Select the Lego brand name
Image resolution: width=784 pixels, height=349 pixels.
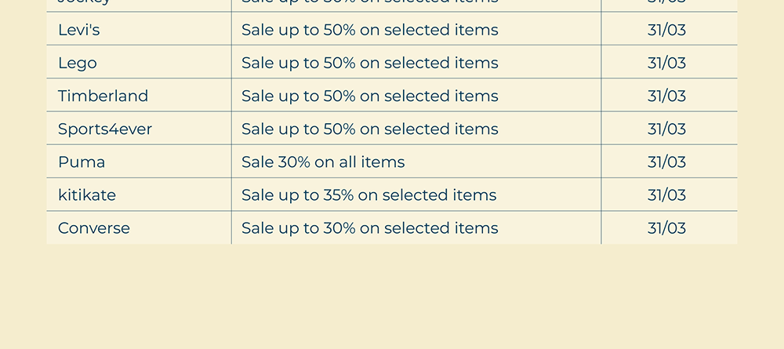point(78,63)
